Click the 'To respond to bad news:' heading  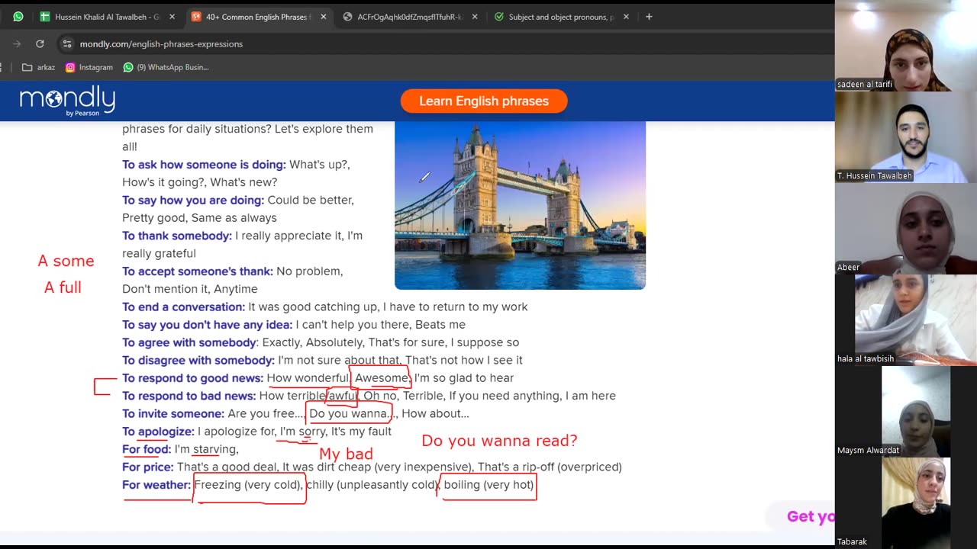pyautogui.click(x=189, y=396)
